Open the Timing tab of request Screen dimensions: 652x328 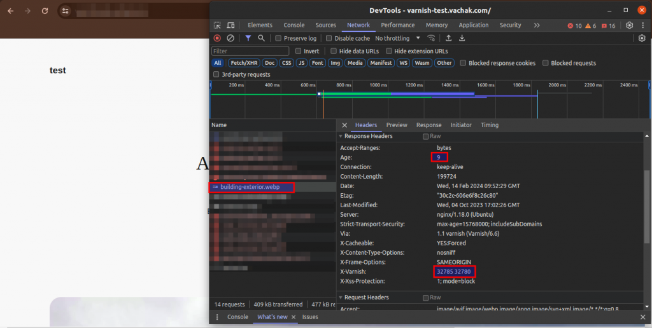click(x=490, y=125)
